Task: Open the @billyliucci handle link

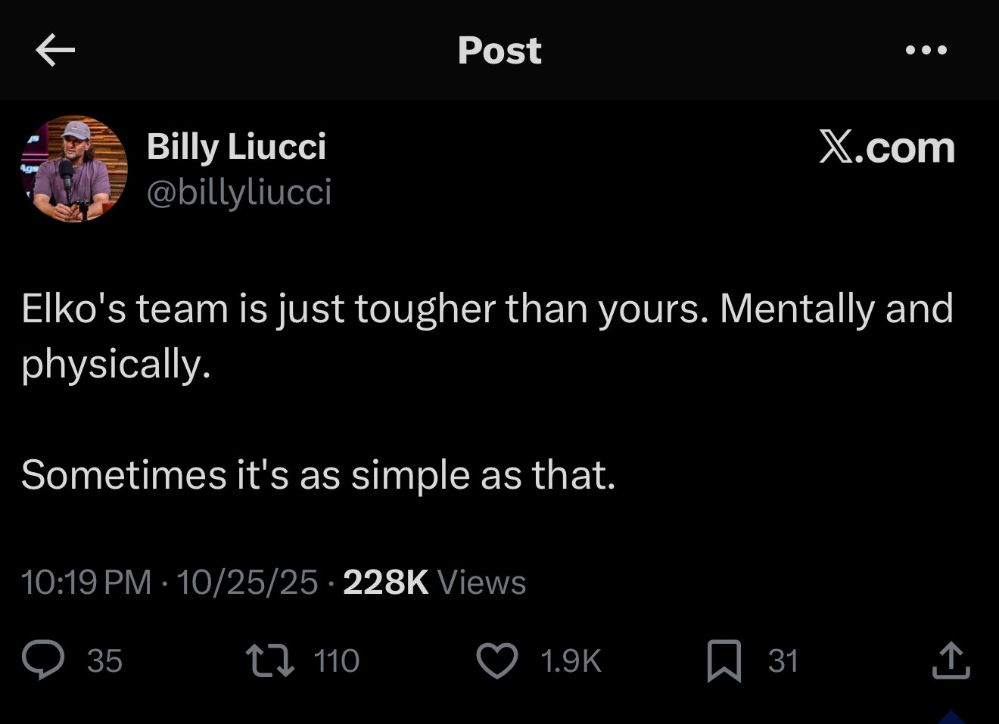Action: point(238,192)
